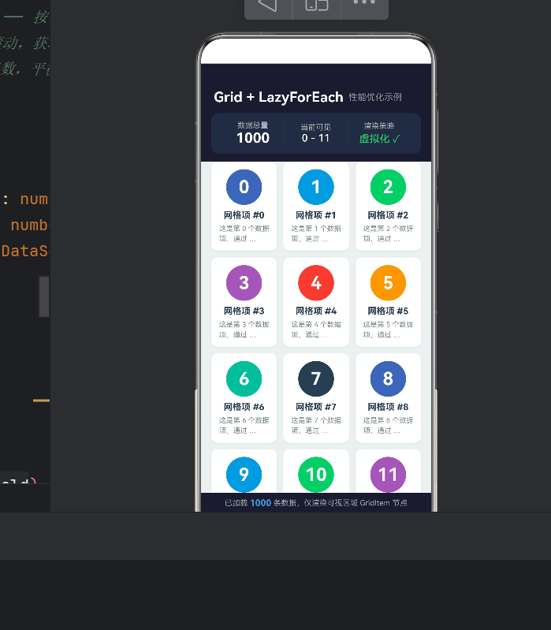
Task: Tap the purple circle numbered 11
Action: click(388, 475)
